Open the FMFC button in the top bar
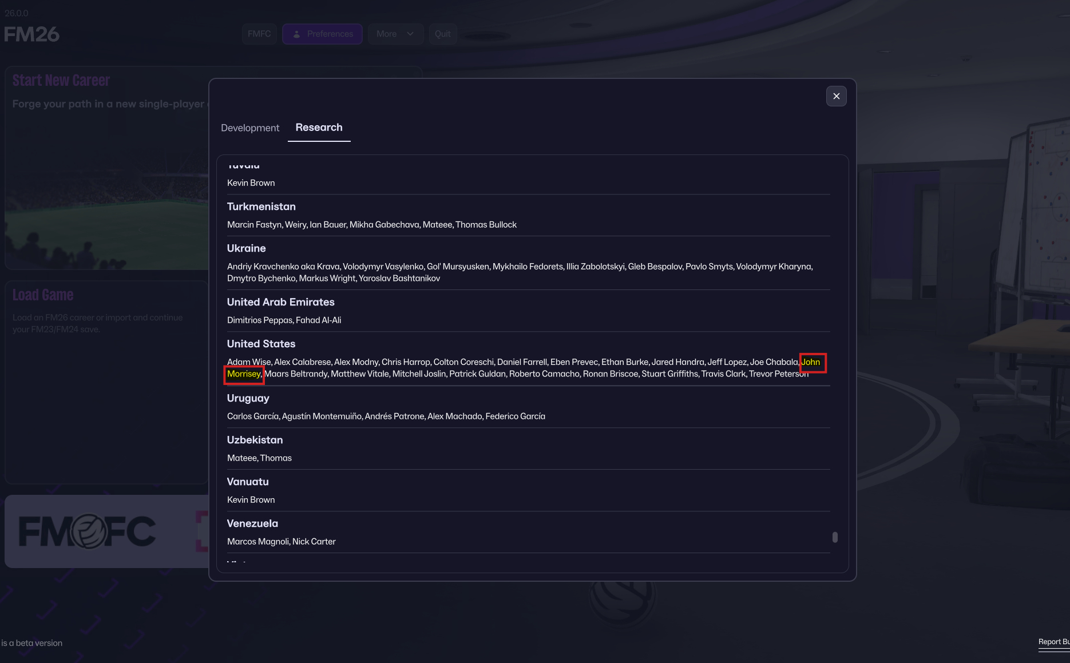 259,34
